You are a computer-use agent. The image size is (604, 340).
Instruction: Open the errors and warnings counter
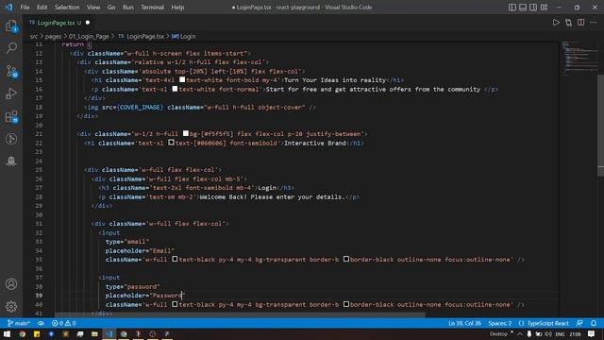64,323
